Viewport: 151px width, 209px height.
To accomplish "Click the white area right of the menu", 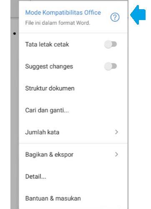I will [140, 112].
